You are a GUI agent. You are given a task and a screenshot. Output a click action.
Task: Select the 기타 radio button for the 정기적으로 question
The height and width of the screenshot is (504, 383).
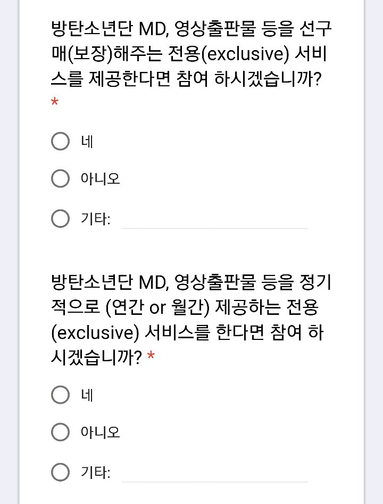pos(60,472)
